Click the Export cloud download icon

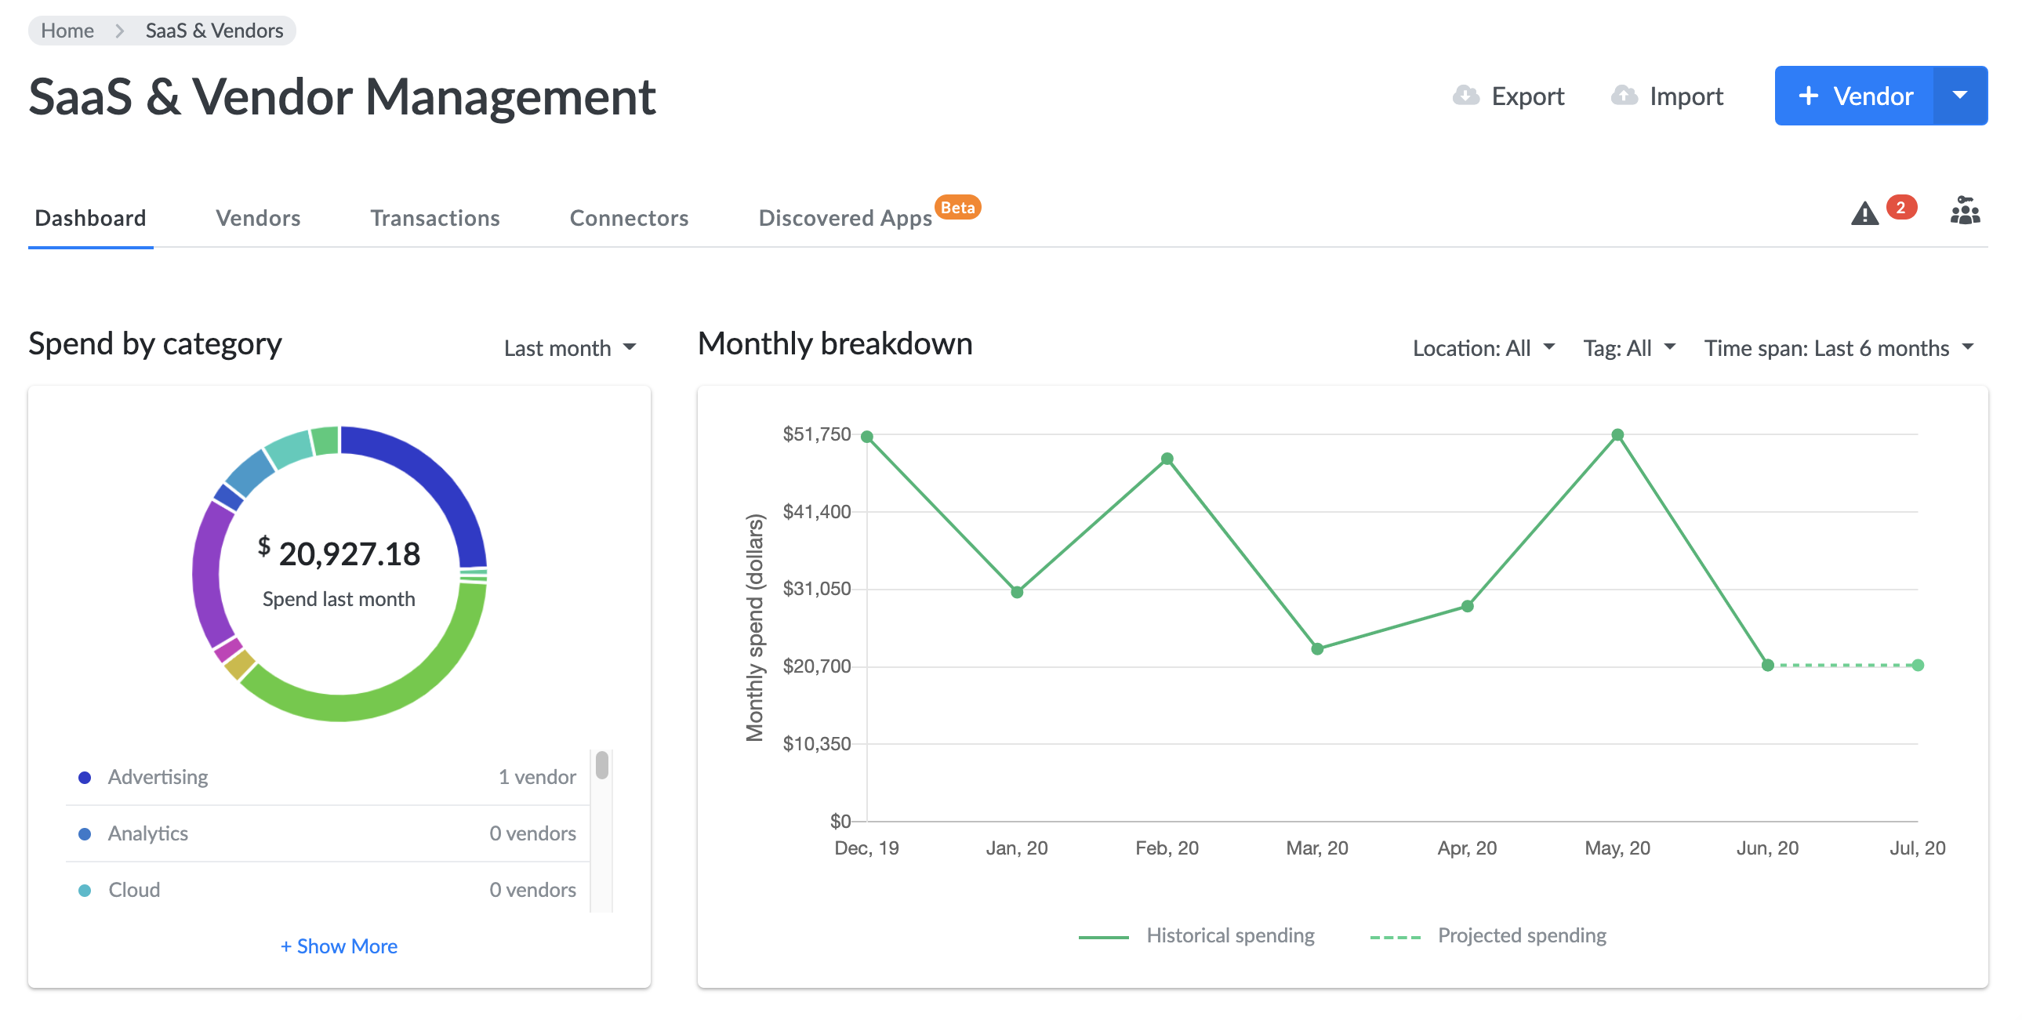[1465, 96]
